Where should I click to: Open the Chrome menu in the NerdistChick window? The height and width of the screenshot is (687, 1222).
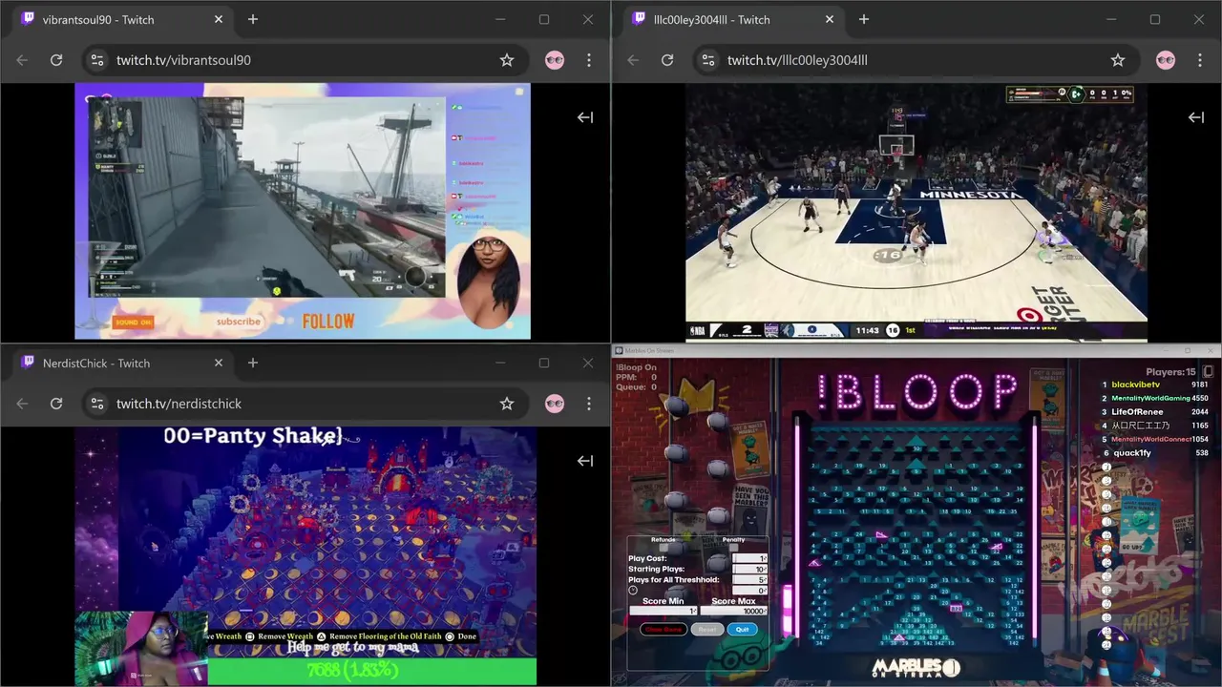pos(589,404)
